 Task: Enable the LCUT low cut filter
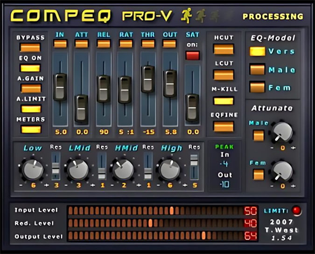pos(224,75)
